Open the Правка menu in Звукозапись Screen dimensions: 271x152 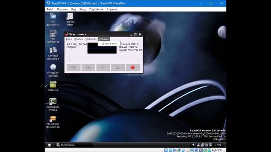click(x=78, y=39)
